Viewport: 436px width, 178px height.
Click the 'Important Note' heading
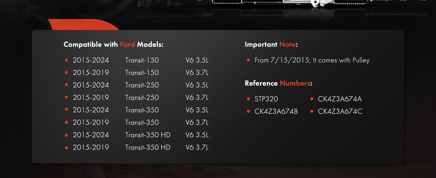point(271,44)
